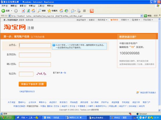
Task: Click the Refresh page icon
Action: (x=28, y=11)
